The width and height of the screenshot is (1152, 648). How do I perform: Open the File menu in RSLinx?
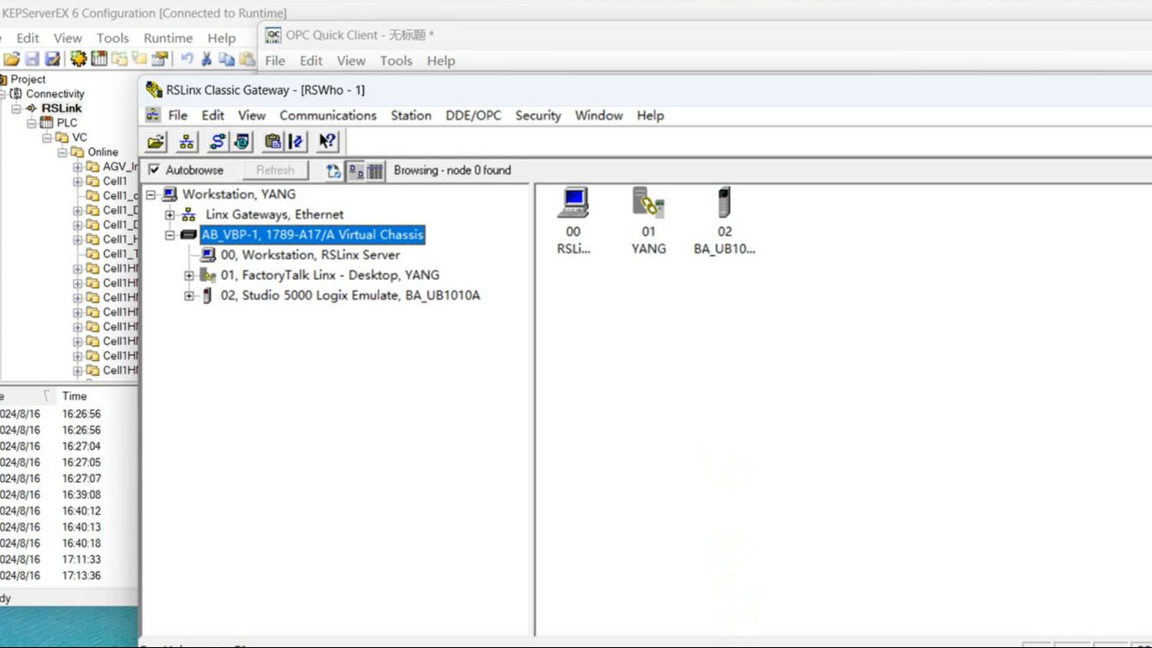point(178,115)
